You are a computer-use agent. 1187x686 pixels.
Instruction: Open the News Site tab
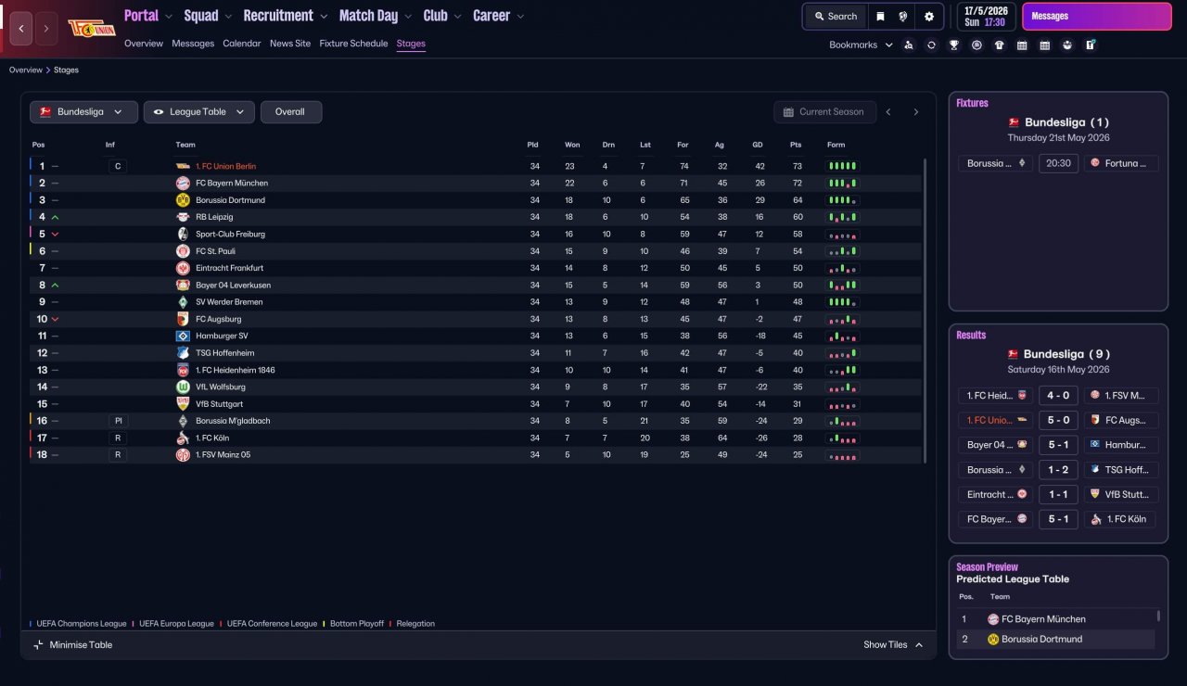[290, 44]
